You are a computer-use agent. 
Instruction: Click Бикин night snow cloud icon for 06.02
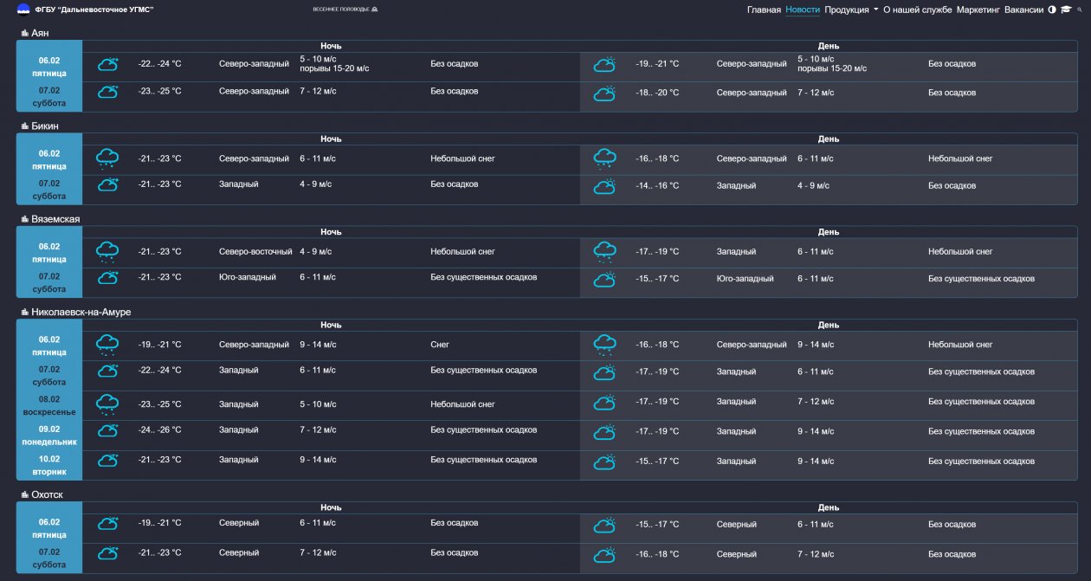pyautogui.click(x=107, y=158)
